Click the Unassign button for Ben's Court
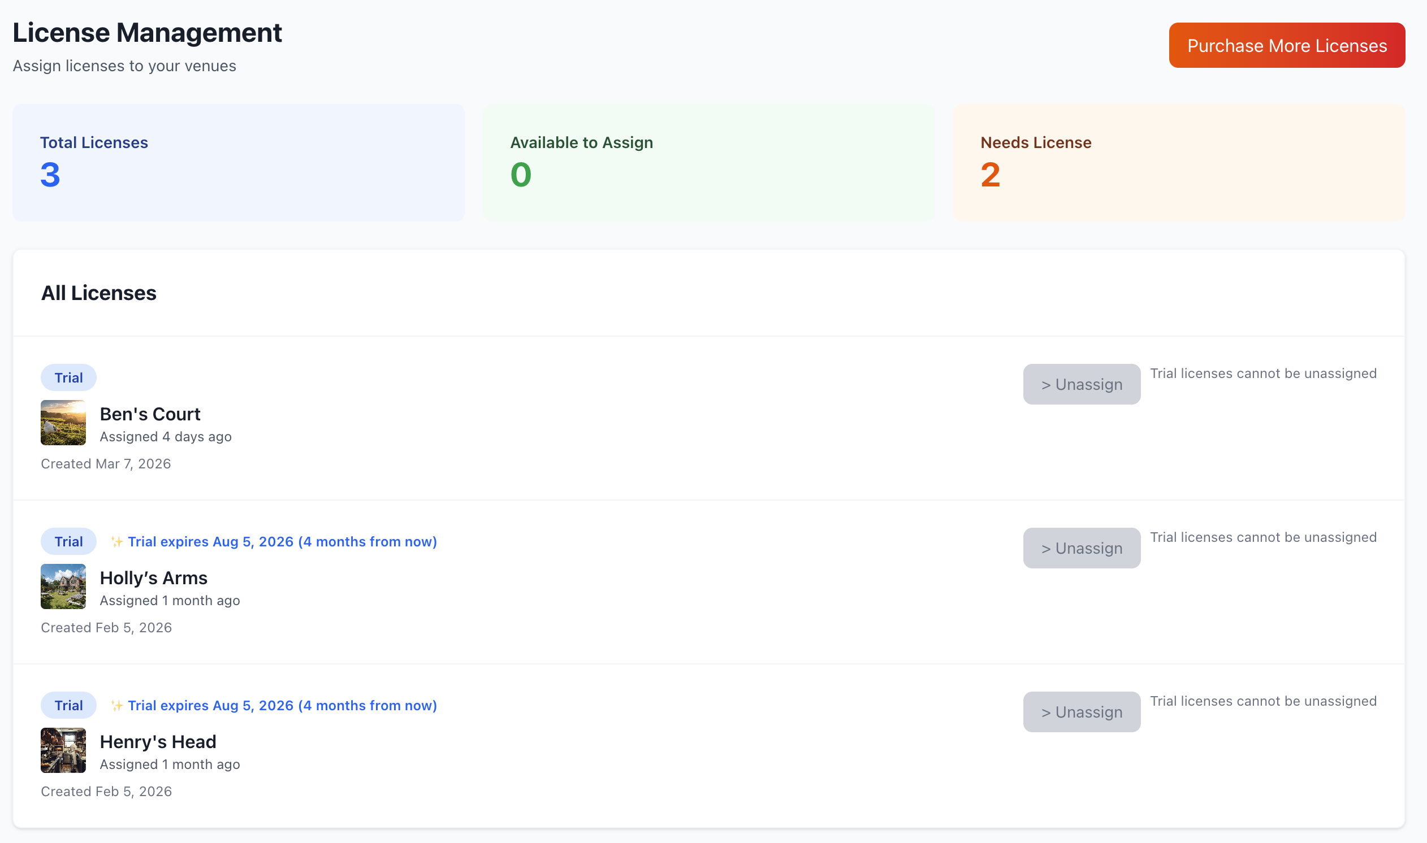The width and height of the screenshot is (1427, 843). [x=1082, y=384]
